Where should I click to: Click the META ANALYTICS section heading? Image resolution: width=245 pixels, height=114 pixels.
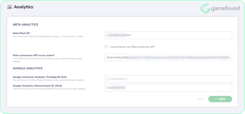coord(26,24)
